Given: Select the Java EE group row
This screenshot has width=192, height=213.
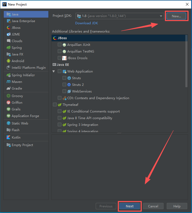Looking at the screenshot, I should coord(118,65).
